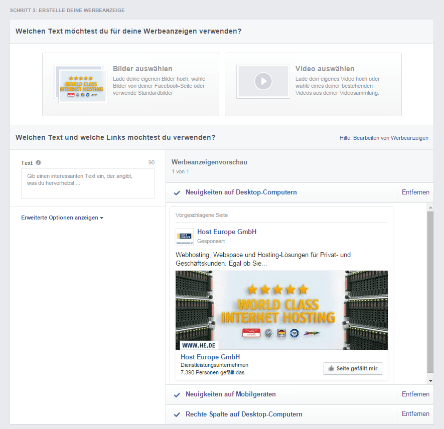Click 'Dienstleistungsunternehmen' category text
Viewport: 444px width, 429px height.
tap(214, 365)
